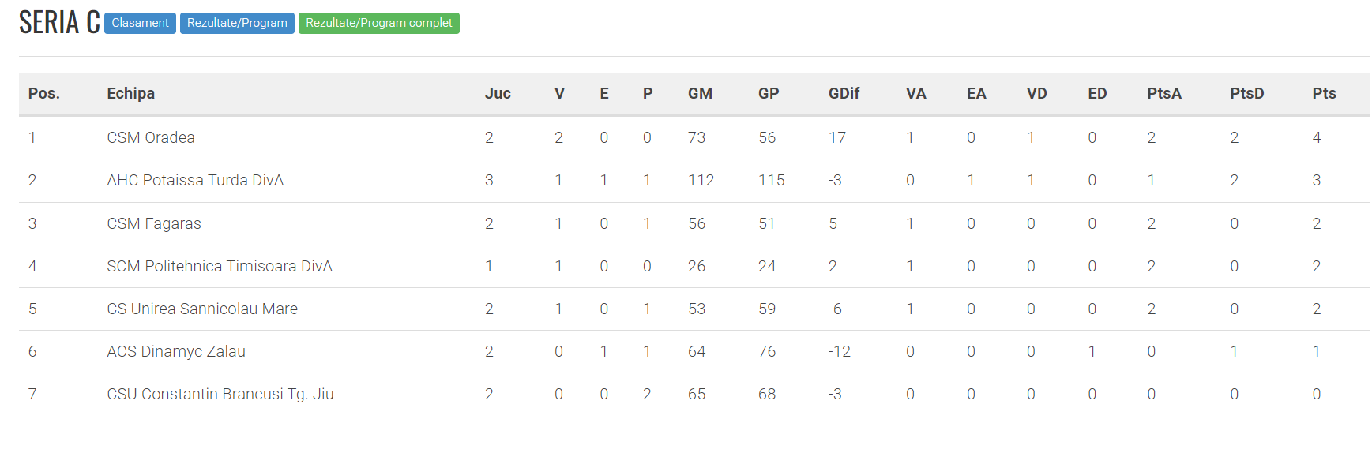Open Rezultate/Program complet view
This screenshot has width=1372, height=453.
tap(378, 23)
